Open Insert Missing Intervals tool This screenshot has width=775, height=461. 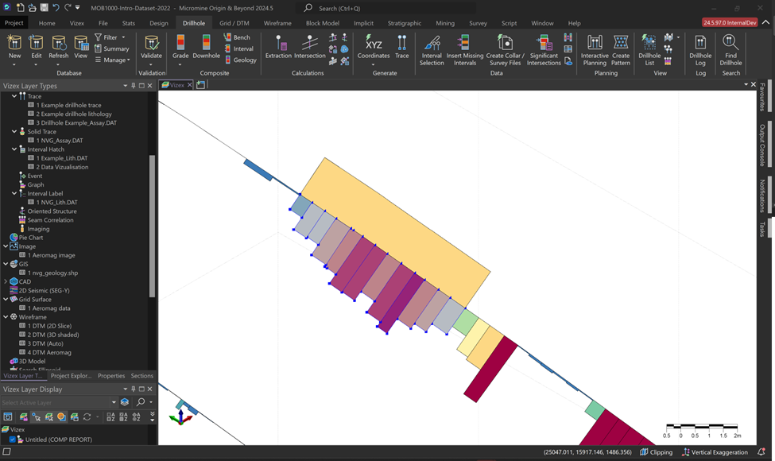click(x=464, y=49)
